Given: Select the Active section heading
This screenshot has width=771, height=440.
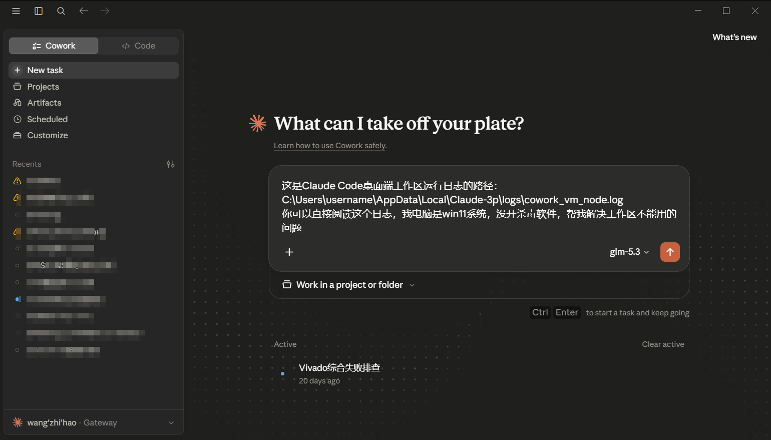Looking at the screenshot, I should click(x=285, y=344).
